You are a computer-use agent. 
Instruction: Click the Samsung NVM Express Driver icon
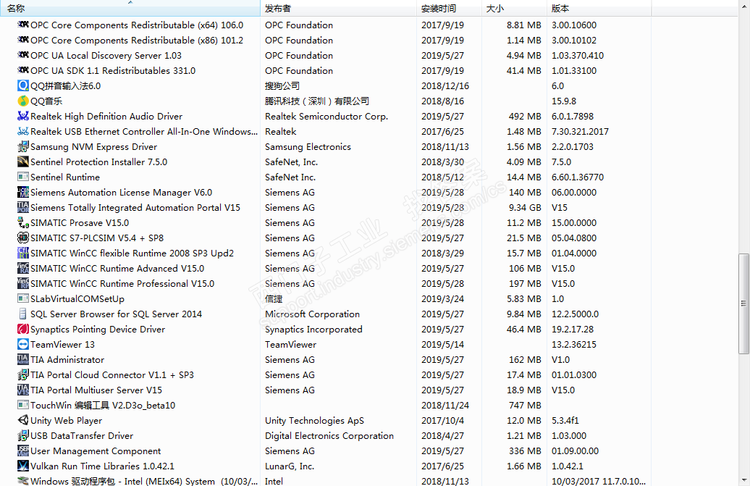[x=23, y=146]
